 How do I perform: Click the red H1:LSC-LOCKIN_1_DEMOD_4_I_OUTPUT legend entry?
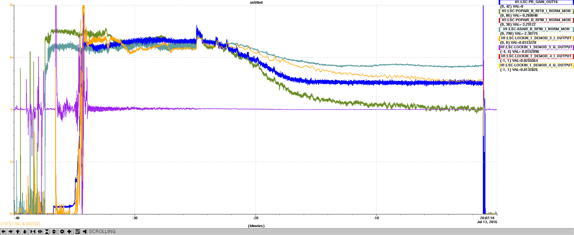click(x=536, y=56)
